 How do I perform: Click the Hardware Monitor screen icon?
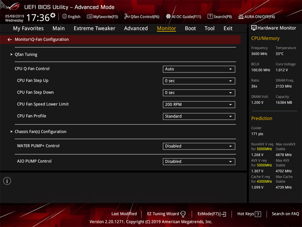click(254, 28)
